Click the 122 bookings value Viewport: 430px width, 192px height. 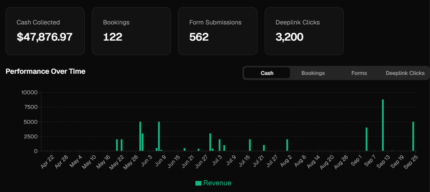(x=113, y=37)
